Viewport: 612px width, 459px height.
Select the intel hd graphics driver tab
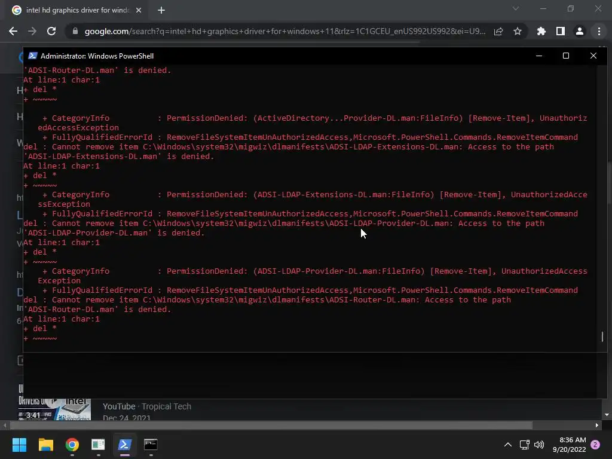(x=77, y=10)
